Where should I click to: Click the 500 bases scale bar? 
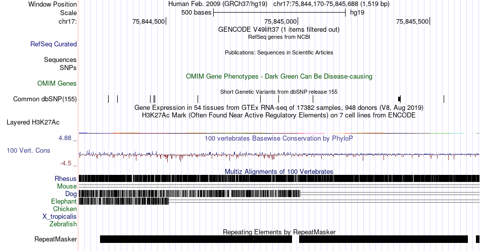279,13
